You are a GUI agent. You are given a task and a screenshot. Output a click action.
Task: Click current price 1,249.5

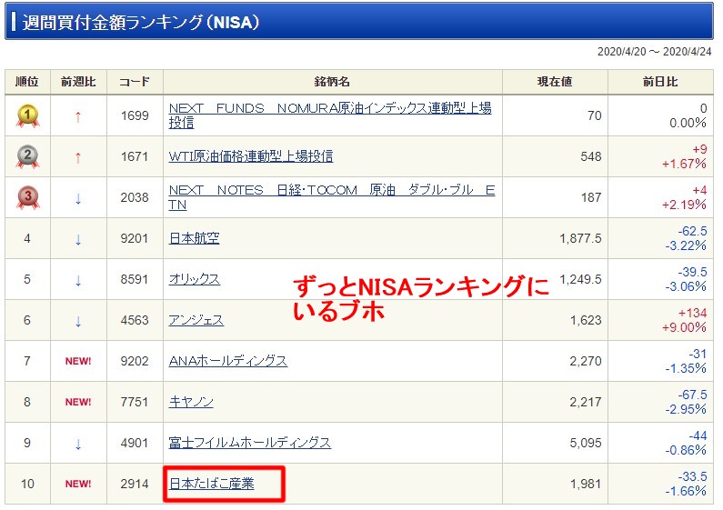click(580, 279)
